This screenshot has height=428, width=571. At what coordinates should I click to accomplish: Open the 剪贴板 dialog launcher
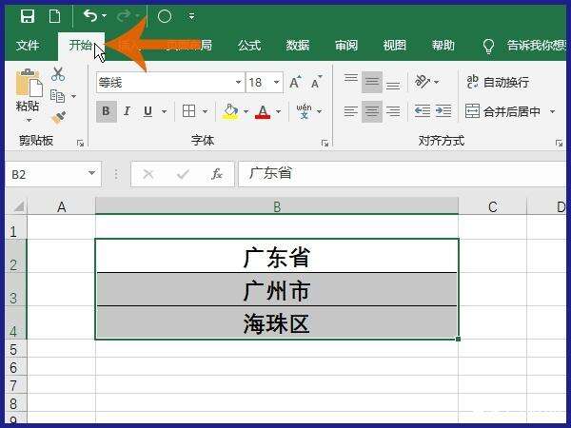(x=81, y=144)
